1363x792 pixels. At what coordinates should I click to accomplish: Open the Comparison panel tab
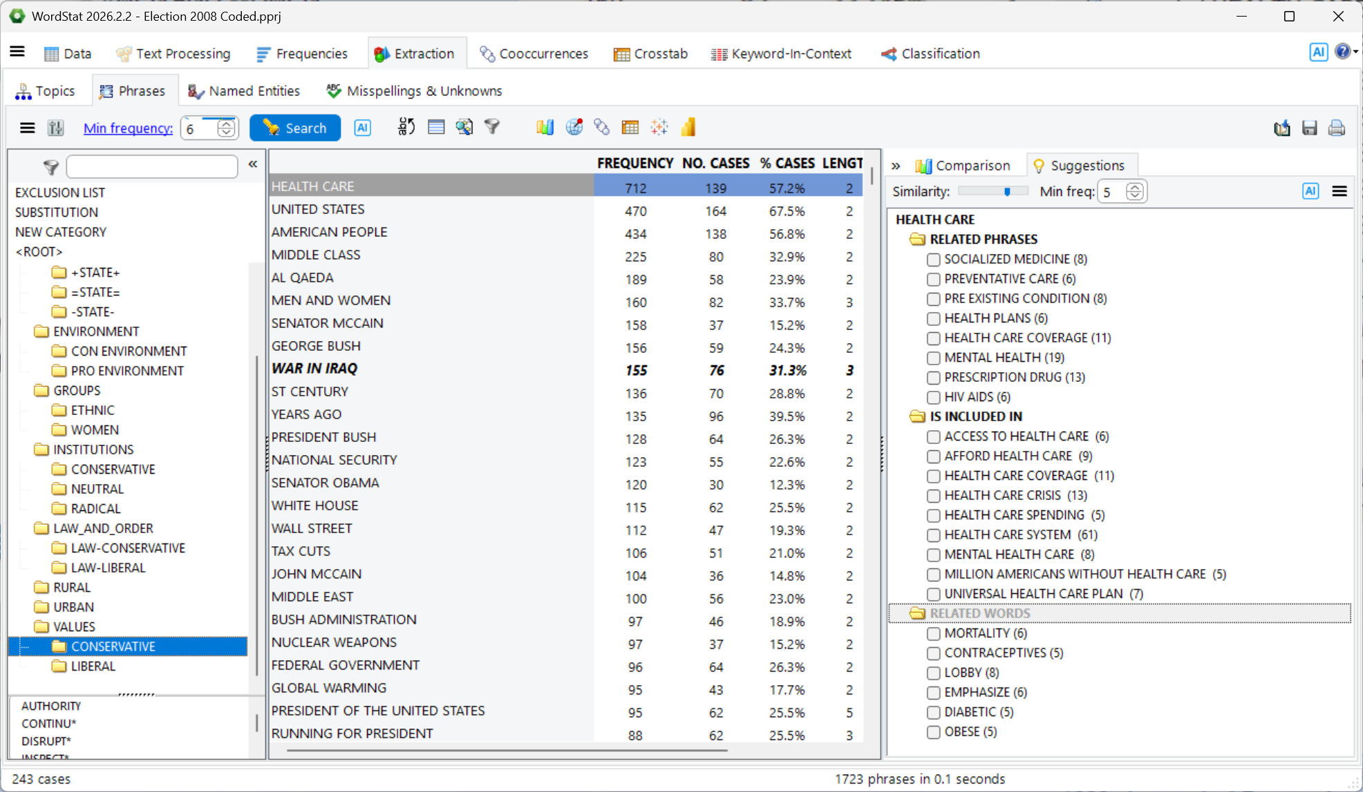click(963, 166)
